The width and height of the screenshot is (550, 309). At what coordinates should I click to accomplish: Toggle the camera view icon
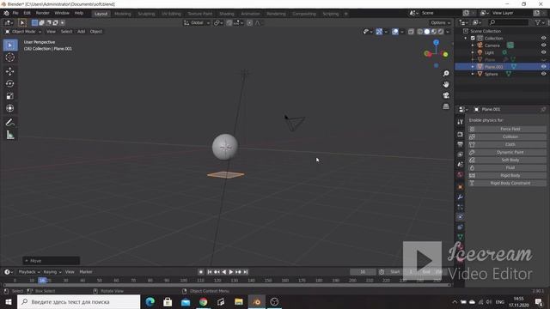click(446, 95)
